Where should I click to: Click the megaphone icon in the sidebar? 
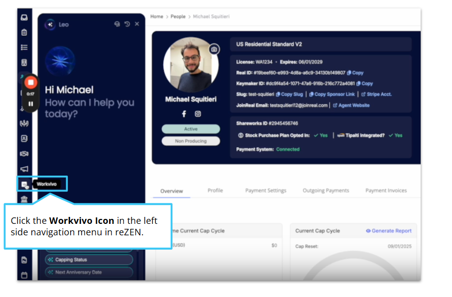(24, 169)
